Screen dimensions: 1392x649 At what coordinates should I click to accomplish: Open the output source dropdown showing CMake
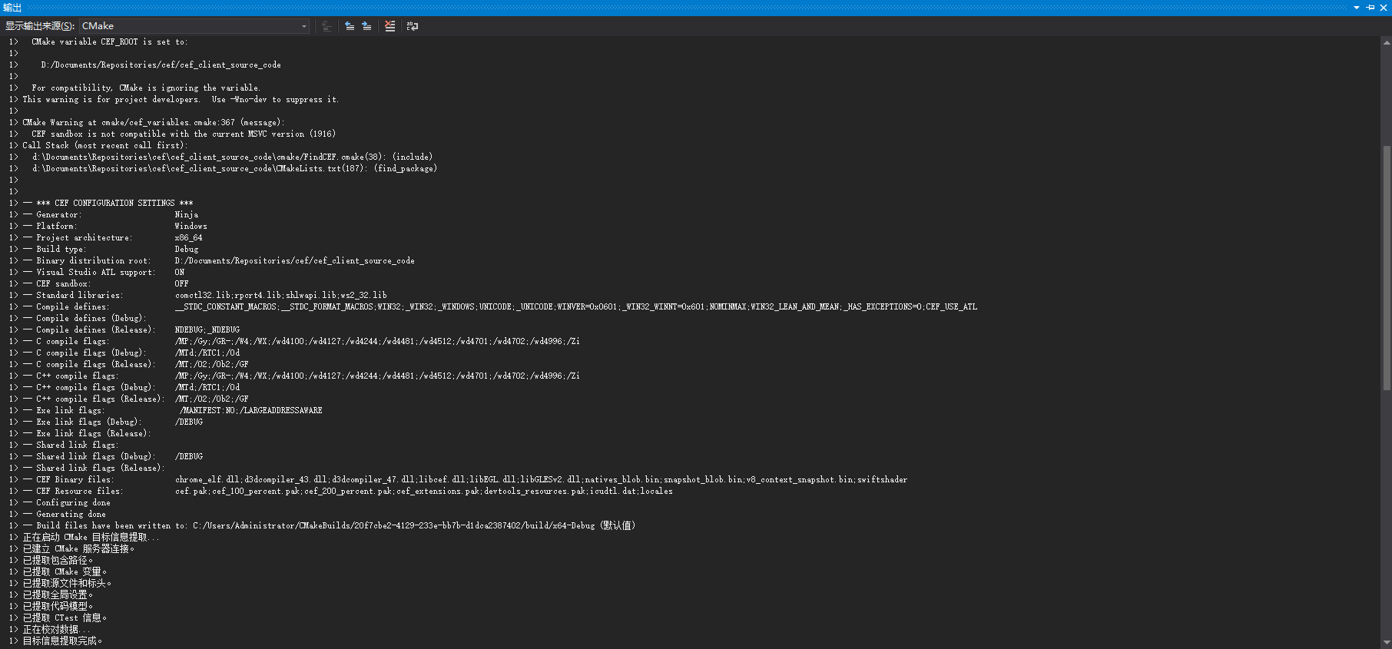(194, 26)
